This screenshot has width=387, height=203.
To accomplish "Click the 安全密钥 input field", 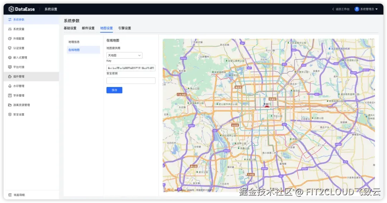I will [131, 81].
